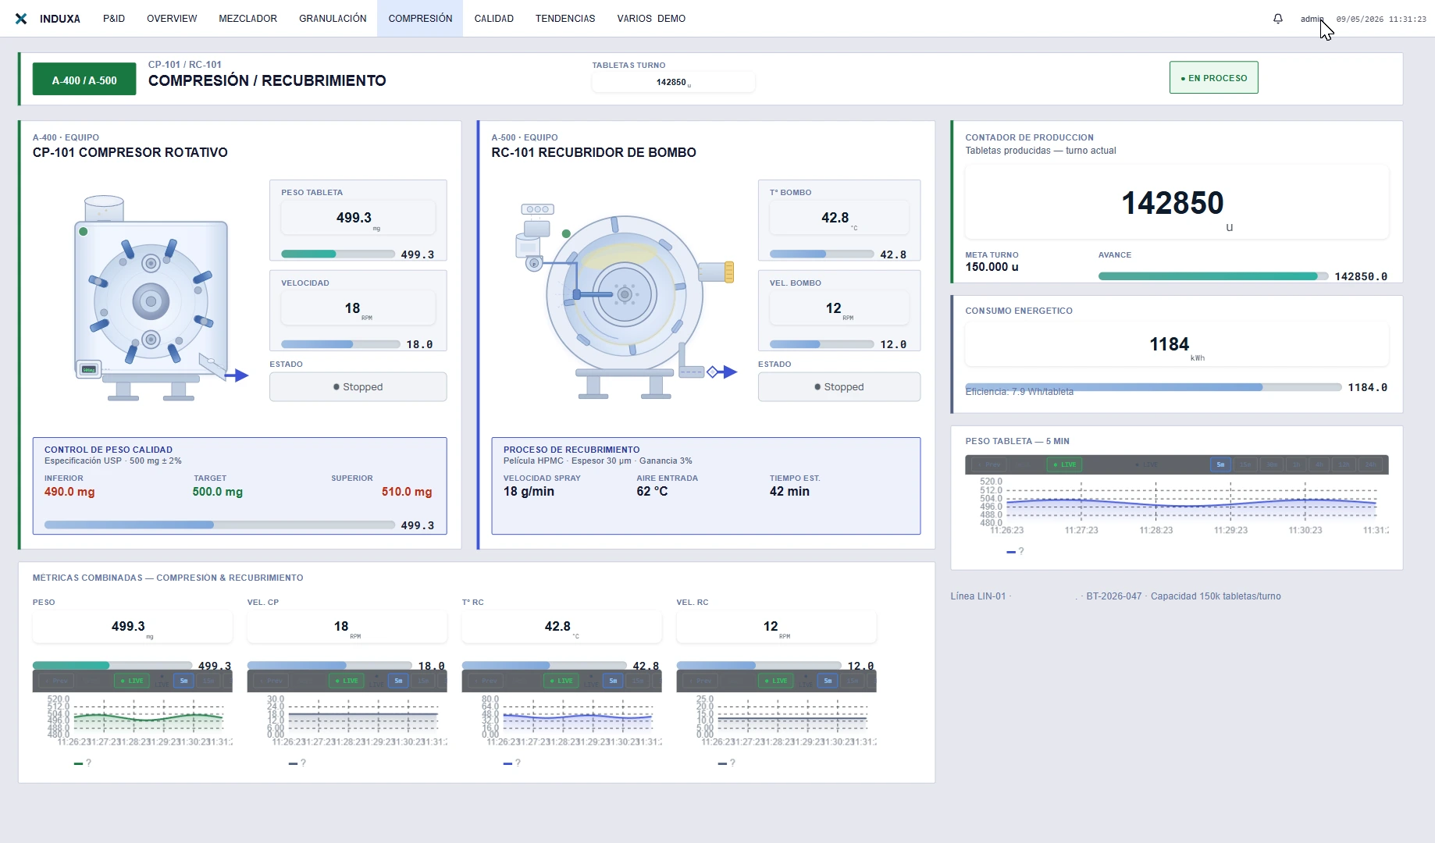Open the GRANULACIÓN tab

coord(333,19)
